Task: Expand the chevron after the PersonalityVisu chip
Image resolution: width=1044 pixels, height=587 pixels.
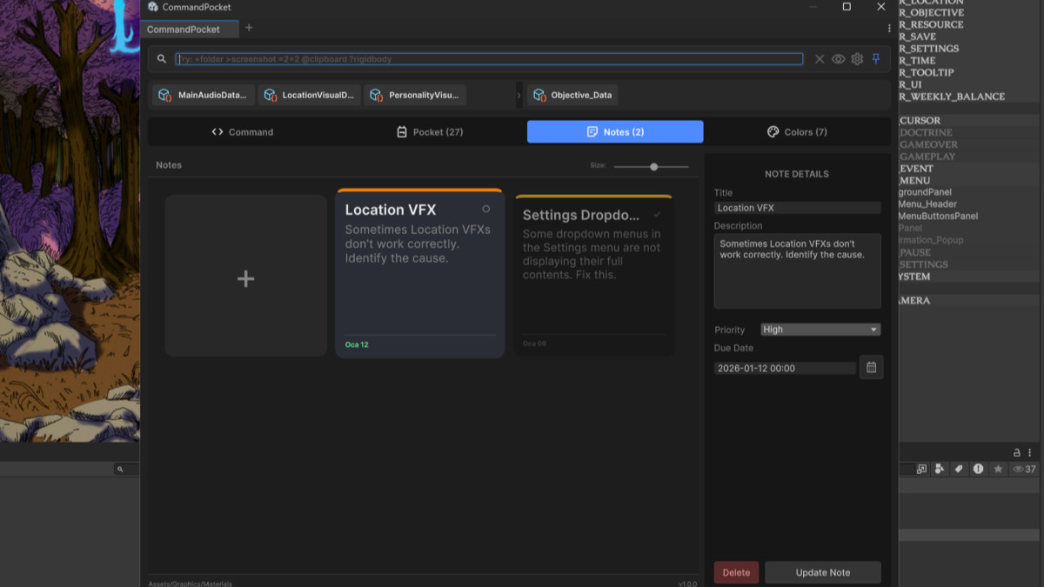Action: click(519, 95)
